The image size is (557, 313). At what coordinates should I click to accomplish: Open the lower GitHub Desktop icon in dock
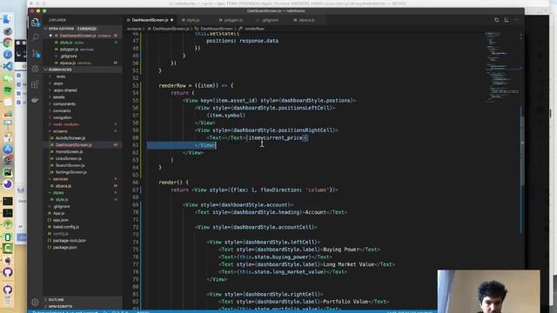pyautogui.click(x=8, y=290)
